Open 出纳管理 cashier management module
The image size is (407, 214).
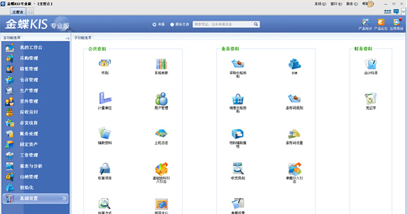point(36,177)
